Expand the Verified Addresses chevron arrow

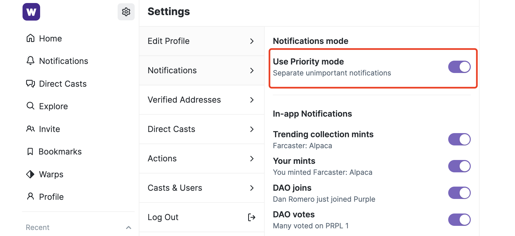(x=252, y=100)
